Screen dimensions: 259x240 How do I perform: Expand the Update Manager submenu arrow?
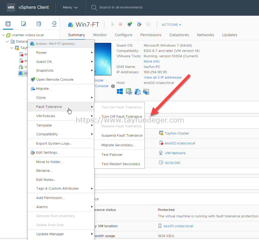click(x=92, y=234)
